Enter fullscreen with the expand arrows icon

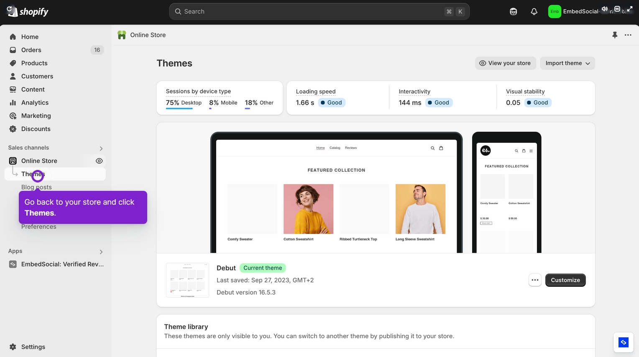click(629, 9)
